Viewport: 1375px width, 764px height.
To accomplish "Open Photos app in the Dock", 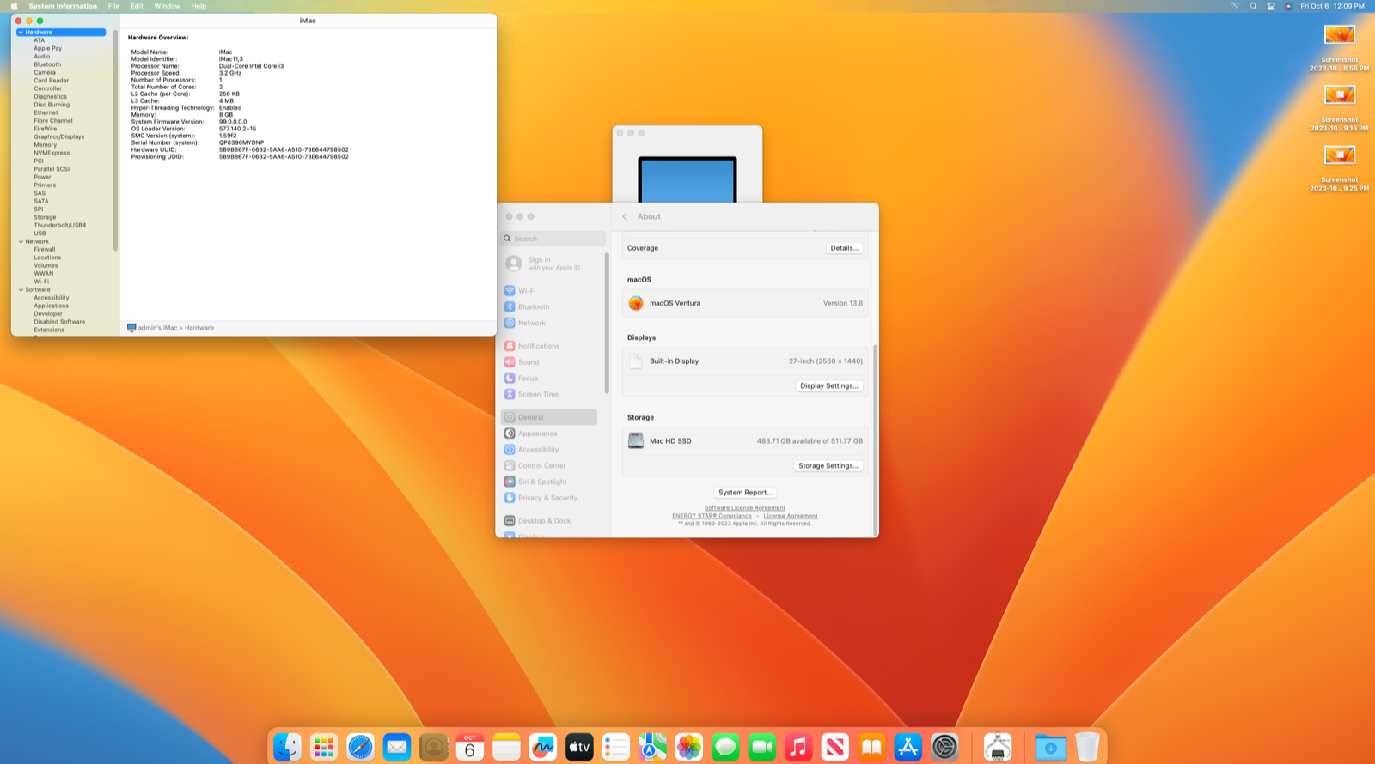I will (x=689, y=747).
